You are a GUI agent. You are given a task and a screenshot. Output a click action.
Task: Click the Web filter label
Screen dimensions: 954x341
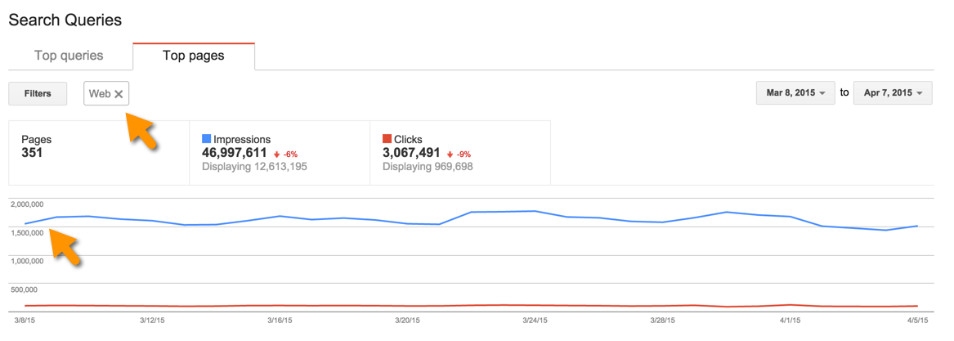pos(100,94)
